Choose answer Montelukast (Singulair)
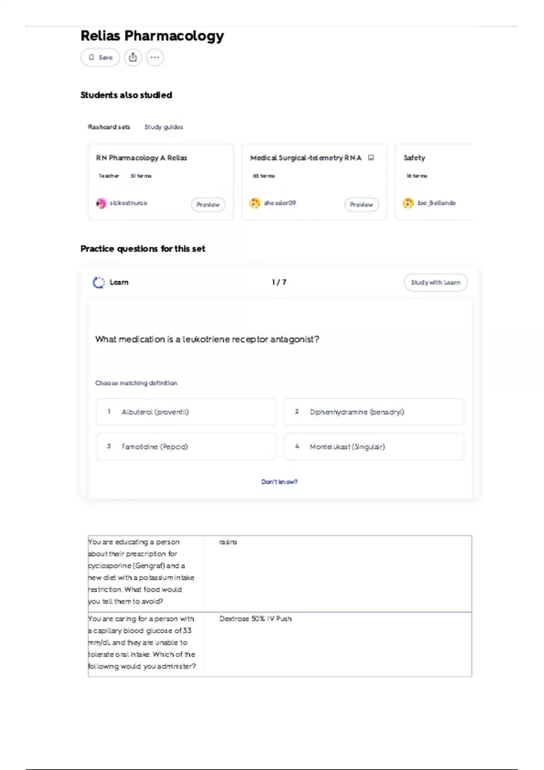 pyautogui.click(x=374, y=447)
